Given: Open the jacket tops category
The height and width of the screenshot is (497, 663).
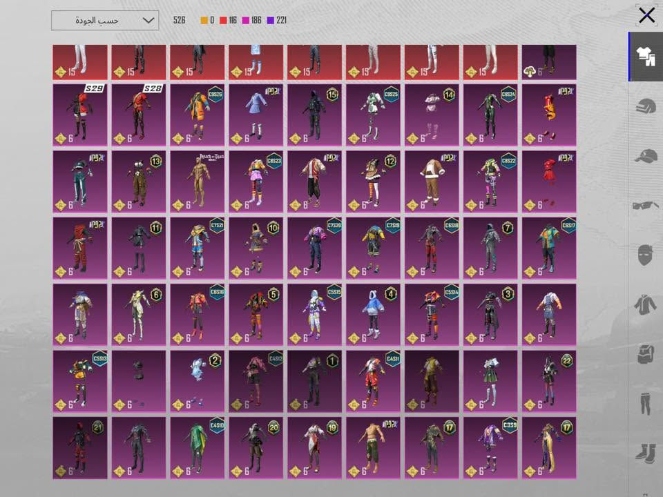Looking at the screenshot, I should click(x=646, y=304).
